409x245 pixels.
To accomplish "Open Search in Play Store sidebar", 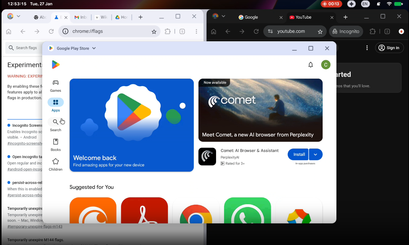I will pyautogui.click(x=56, y=125).
